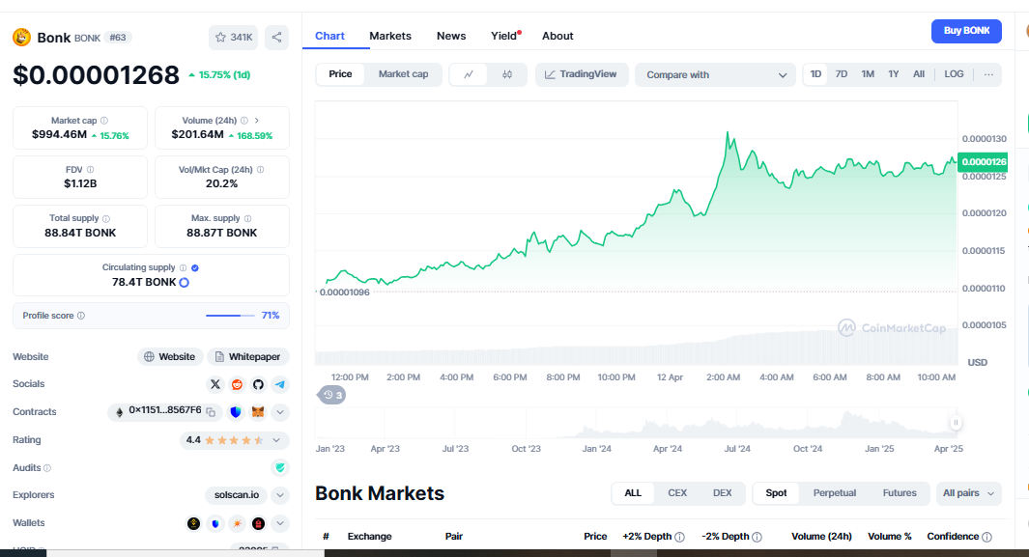Open Bonk's Reddit social link
The image size is (1029, 557).
(x=237, y=384)
